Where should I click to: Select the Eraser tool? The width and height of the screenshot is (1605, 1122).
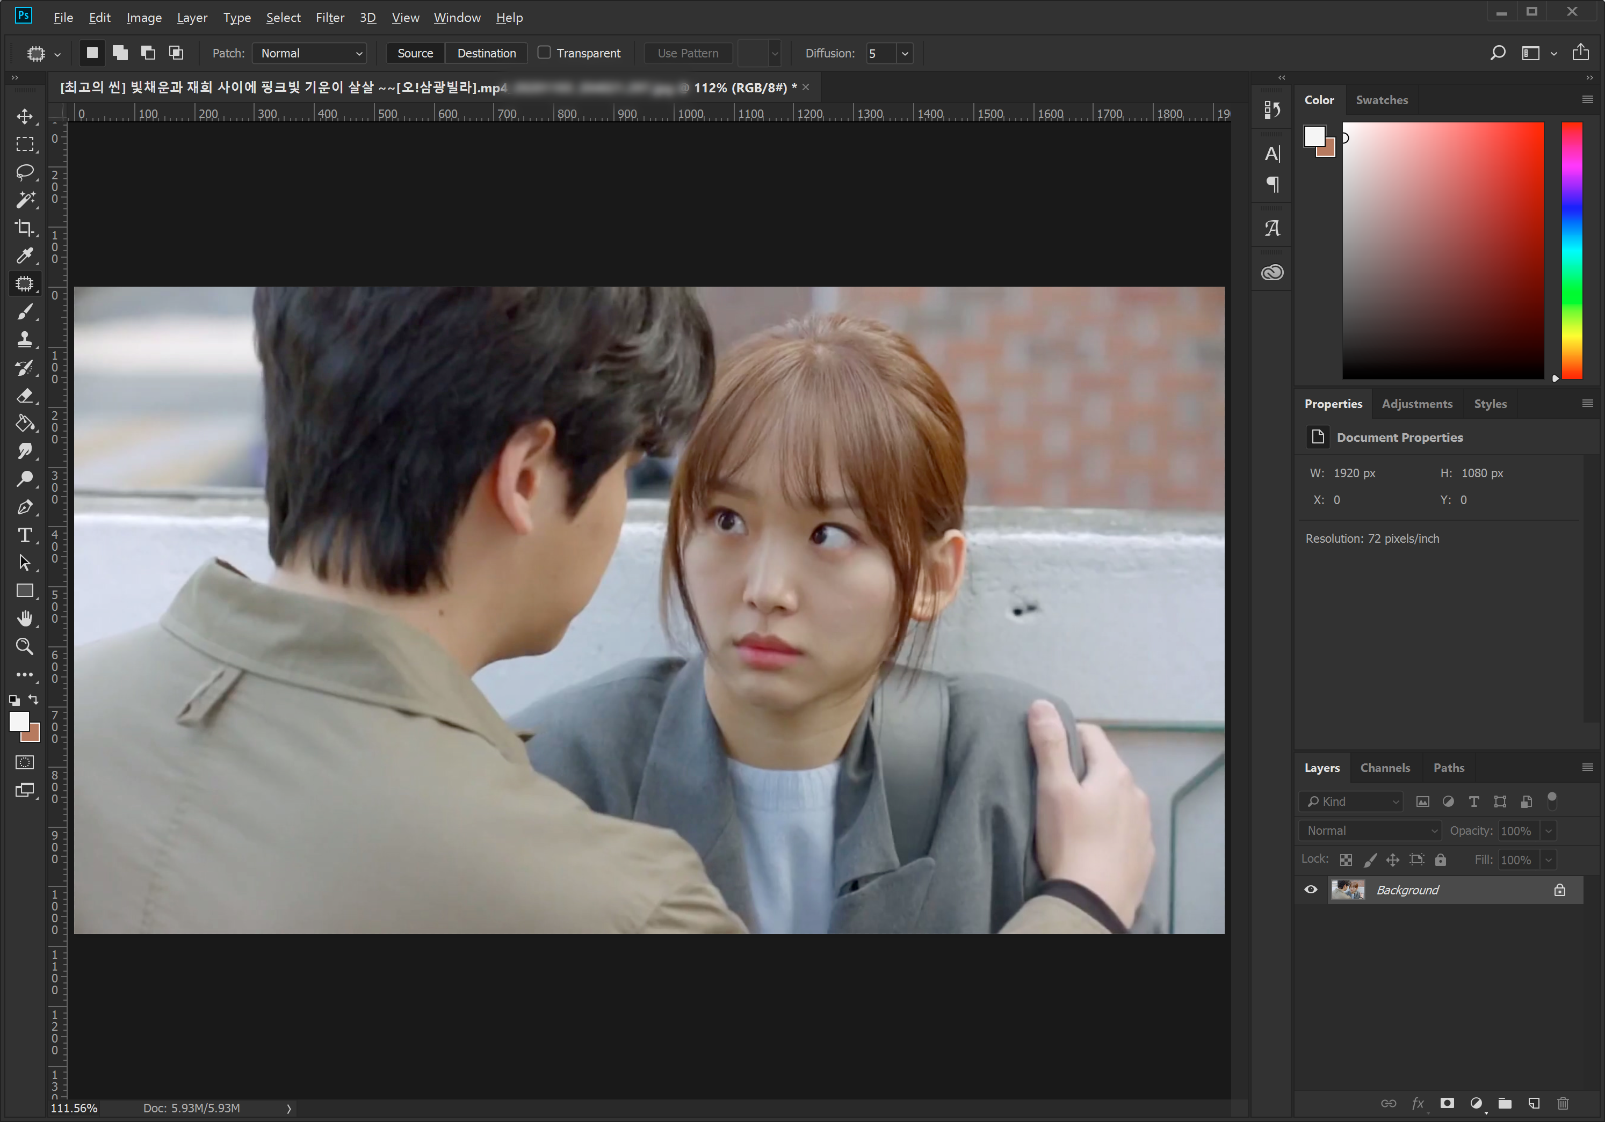(25, 396)
